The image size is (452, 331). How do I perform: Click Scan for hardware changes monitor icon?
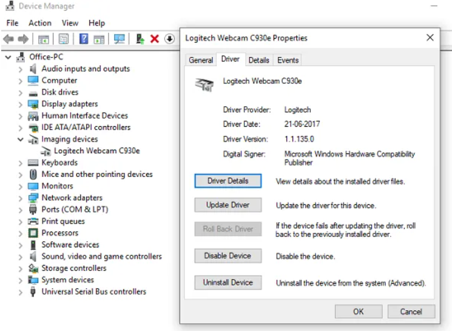[x=120, y=39]
